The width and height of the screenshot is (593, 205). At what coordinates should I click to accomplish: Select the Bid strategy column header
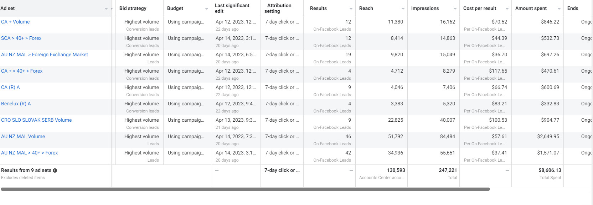[133, 8]
